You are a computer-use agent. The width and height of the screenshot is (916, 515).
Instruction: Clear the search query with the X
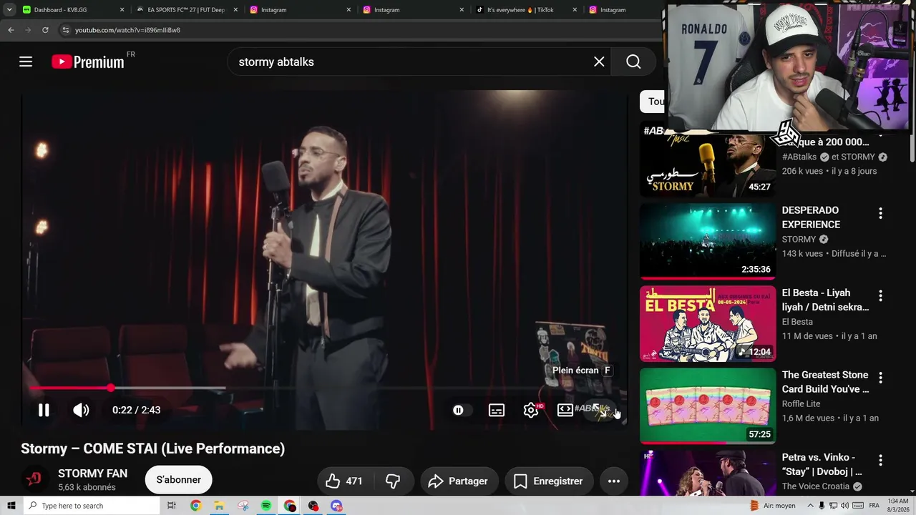click(599, 62)
